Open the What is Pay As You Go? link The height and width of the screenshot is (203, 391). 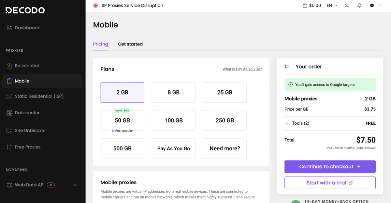click(x=242, y=69)
